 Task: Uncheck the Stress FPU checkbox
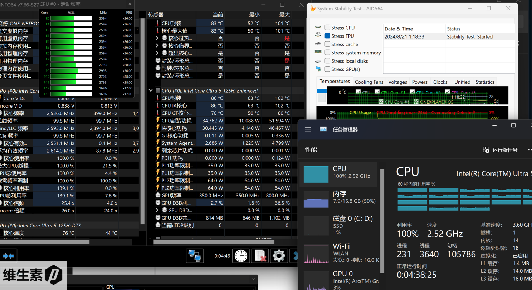pyautogui.click(x=327, y=36)
